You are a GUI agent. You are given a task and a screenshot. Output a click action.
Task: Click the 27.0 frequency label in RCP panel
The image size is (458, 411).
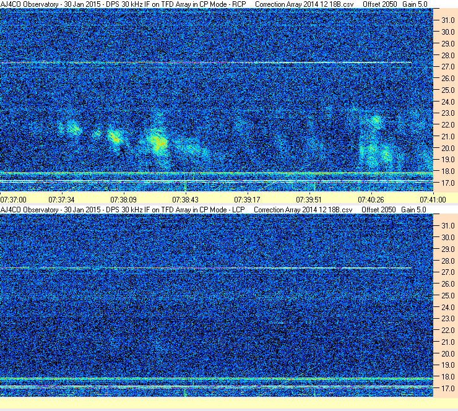point(447,67)
